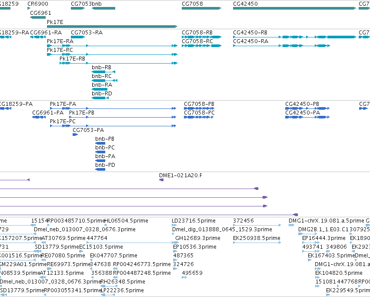
Task: Click the Pk17E gene label
Action: pos(55,22)
